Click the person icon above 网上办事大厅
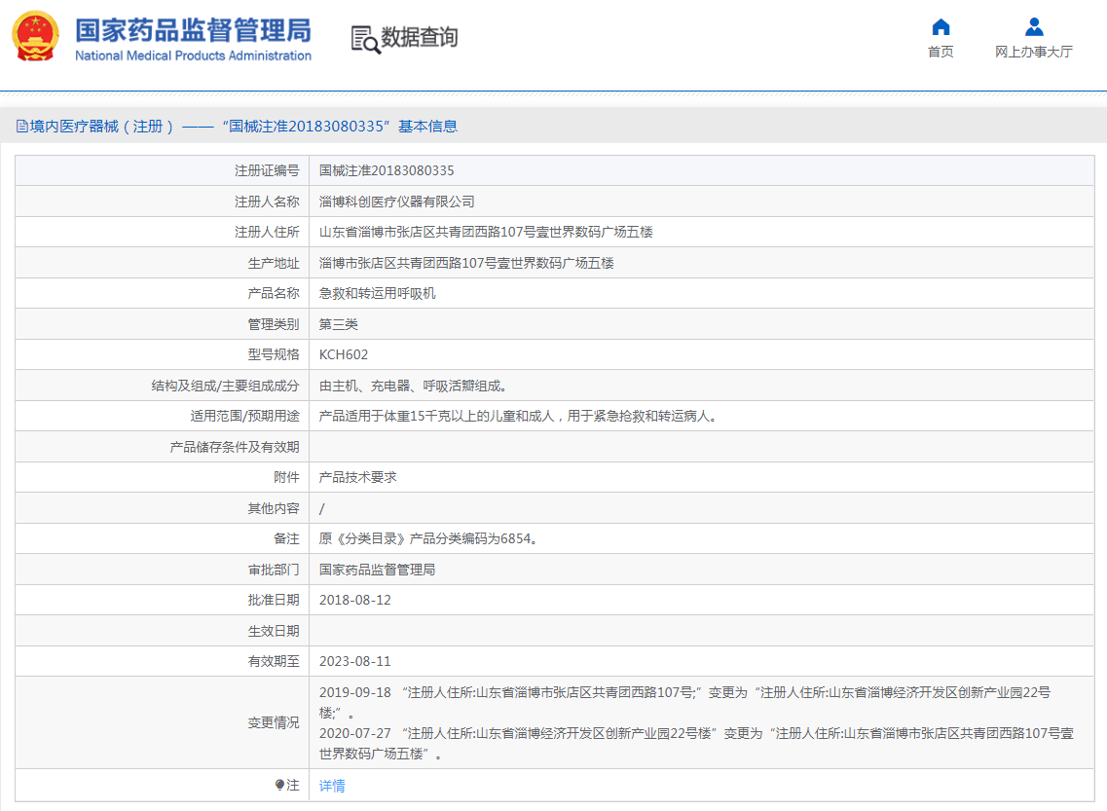Image resolution: width=1107 pixels, height=811 pixels. pos(1033,25)
